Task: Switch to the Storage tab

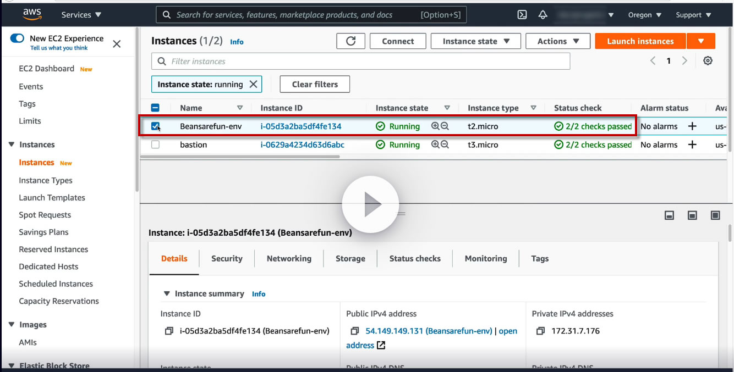Action: coord(350,259)
